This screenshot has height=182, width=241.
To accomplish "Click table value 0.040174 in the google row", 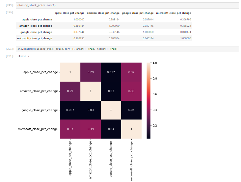I will pyautogui.click(x=186, y=32).
